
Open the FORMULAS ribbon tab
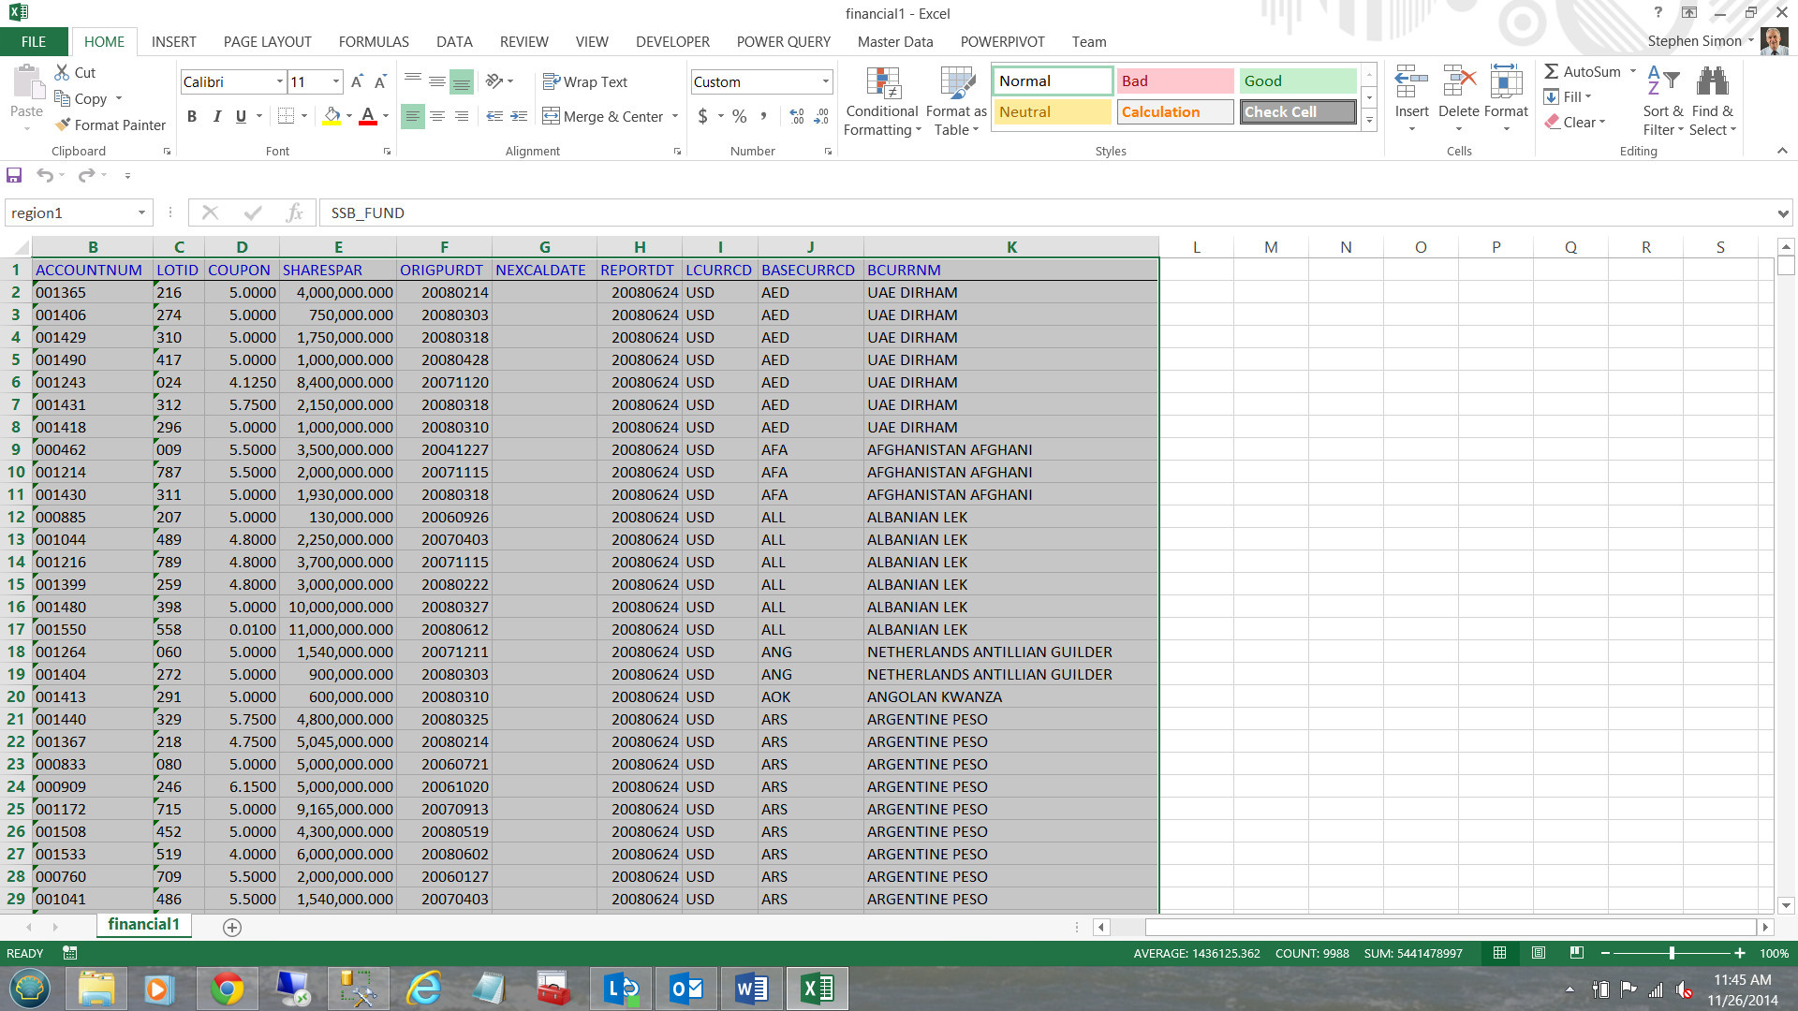[x=374, y=42]
